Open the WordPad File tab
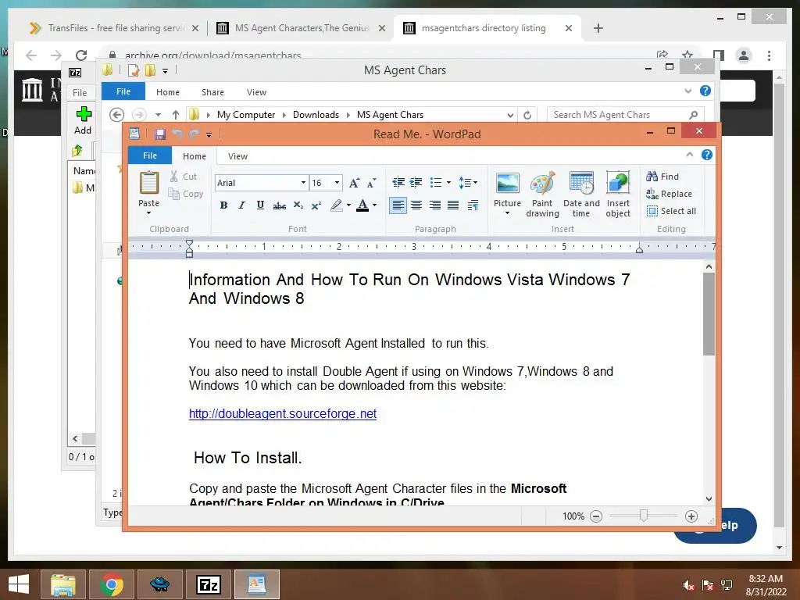 tap(149, 155)
